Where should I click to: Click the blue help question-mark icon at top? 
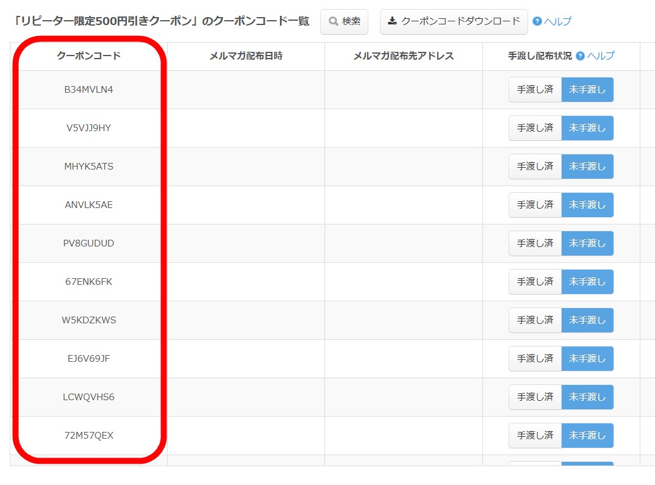[x=537, y=21]
